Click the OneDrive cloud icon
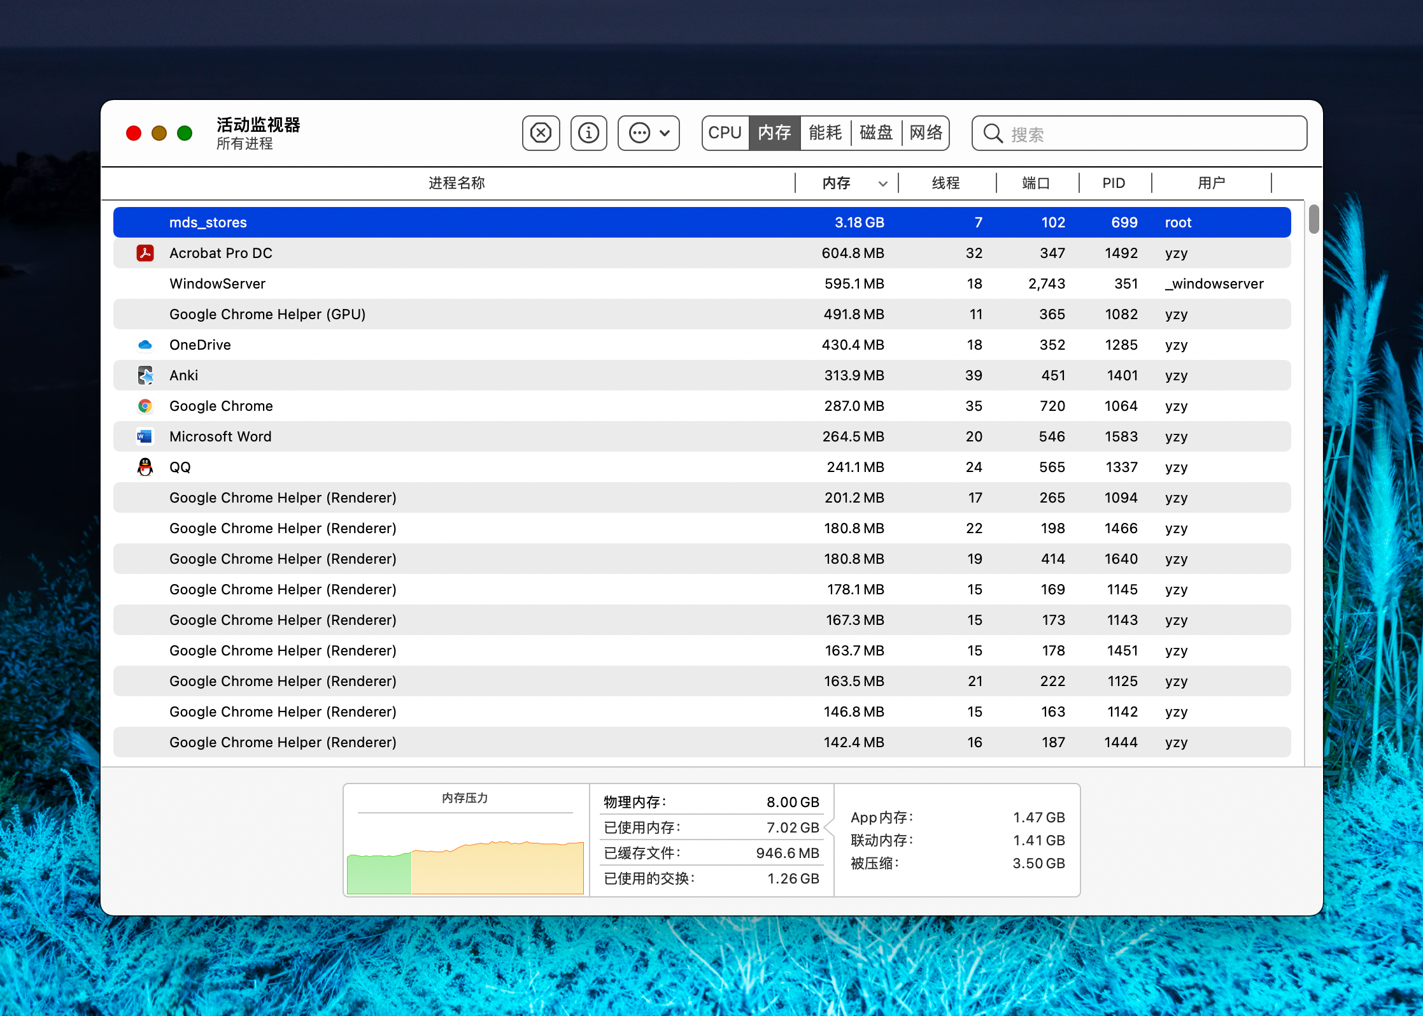The image size is (1423, 1016). 145,345
